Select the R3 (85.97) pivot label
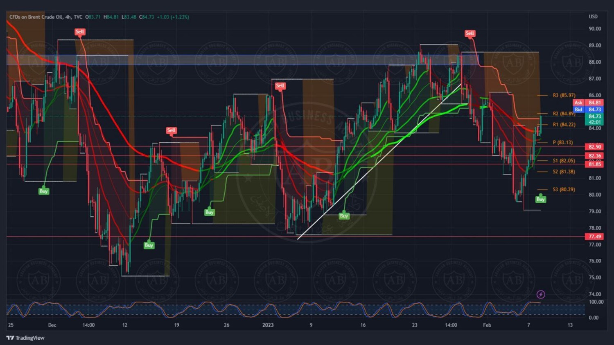Image resolution: width=614 pixels, height=345 pixels. [564, 95]
